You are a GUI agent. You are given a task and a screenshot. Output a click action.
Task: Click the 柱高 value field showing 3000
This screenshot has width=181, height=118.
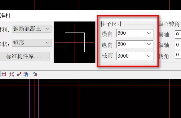(135, 56)
